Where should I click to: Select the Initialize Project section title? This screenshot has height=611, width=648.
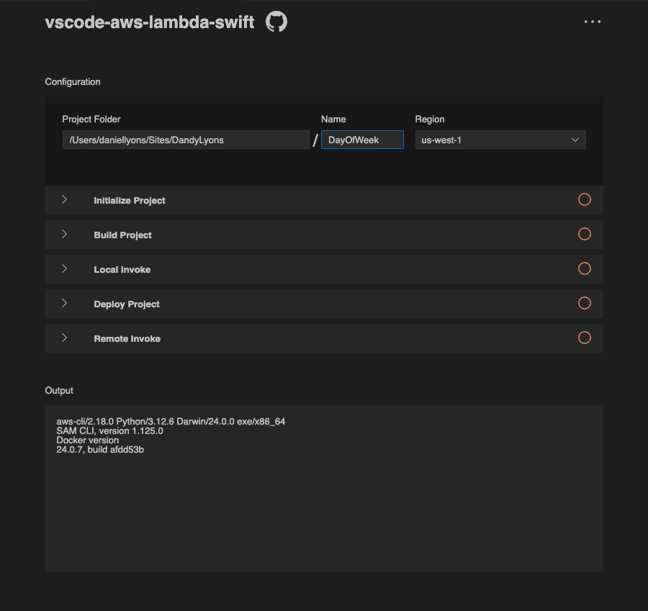tap(130, 200)
